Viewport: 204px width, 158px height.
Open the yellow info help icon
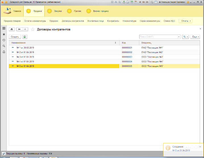pos(188,2)
